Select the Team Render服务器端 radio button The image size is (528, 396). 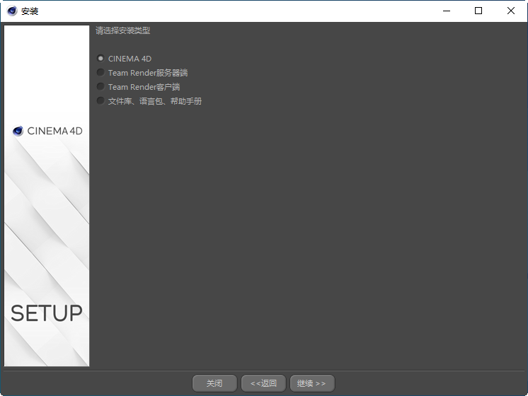coord(101,73)
